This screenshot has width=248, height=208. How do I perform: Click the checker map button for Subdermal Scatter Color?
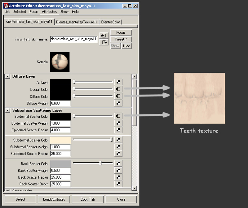point(118,140)
